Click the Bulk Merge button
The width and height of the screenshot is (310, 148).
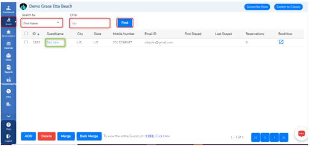coord(89,136)
